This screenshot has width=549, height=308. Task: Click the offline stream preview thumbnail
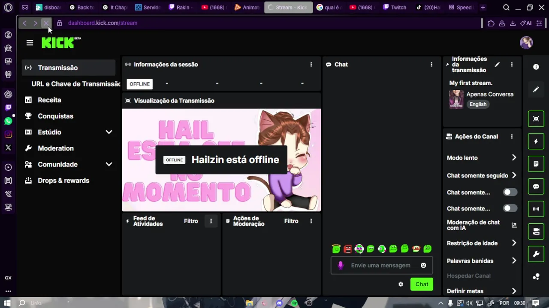point(221,160)
